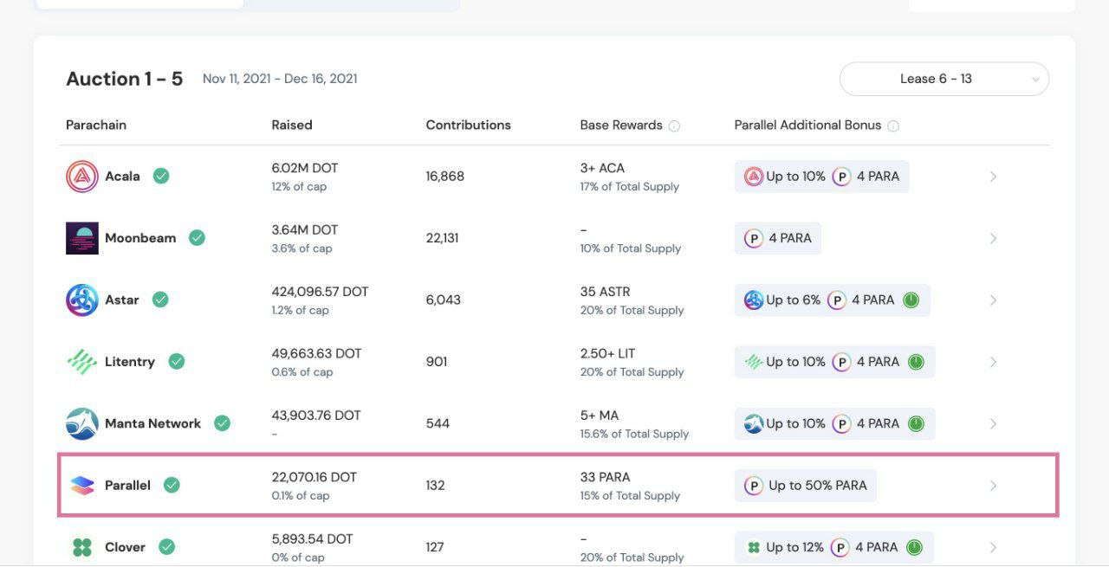Click the Litentry logo icon
The width and height of the screenshot is (1109, 567).
coord(82,362)
